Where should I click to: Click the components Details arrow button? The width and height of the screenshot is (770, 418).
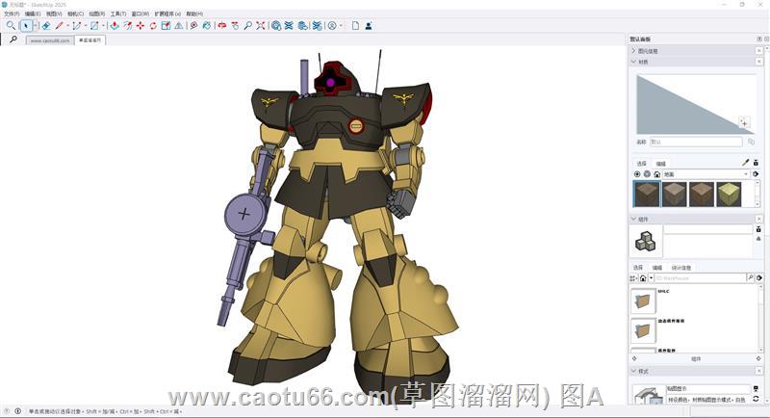[x=759, y=278]
